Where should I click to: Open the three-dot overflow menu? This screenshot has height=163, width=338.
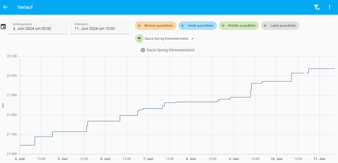coord(329,7)
